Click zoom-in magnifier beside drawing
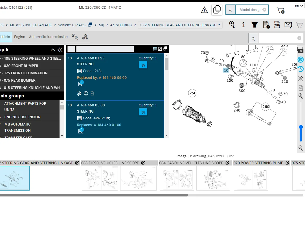305x246 pixels. tap(300, 96)
